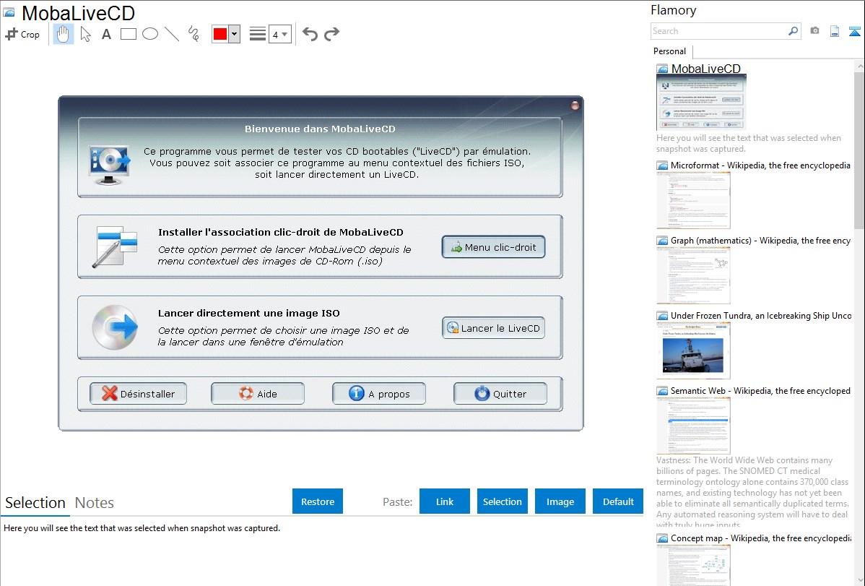Click the Microformat - Wikipedia title text
Screen dimensions: 865x586
pyautogui.click(x=760, y=165)
